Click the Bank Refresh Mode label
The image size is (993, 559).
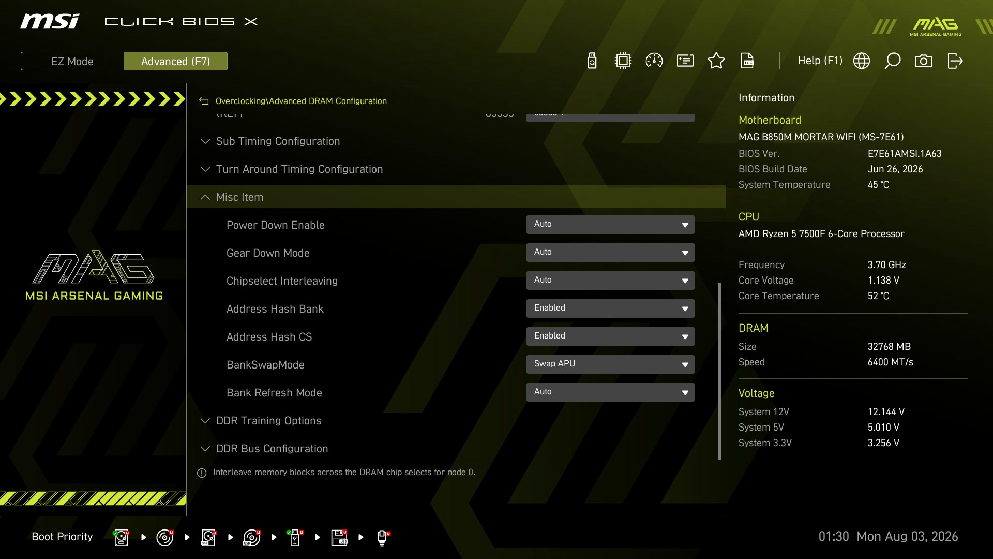274,393
